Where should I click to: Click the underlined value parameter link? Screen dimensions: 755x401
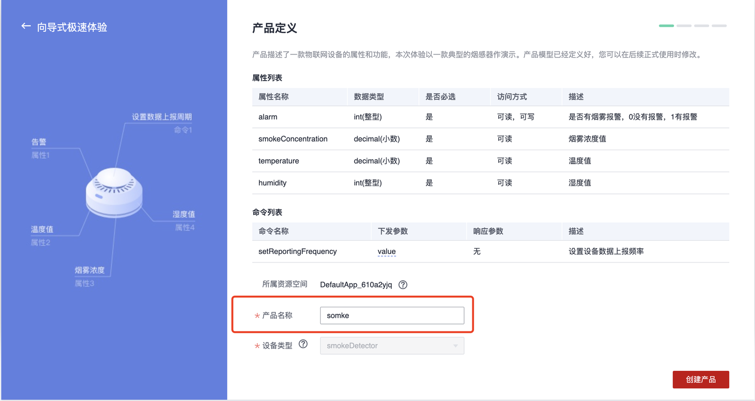(x=387, y=251)
